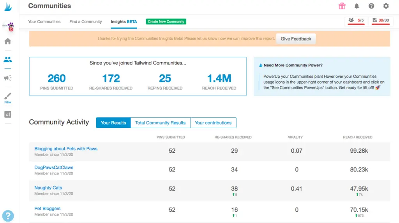Select Total Community Results view
This screenshot has height=223, width=399.
160,123
